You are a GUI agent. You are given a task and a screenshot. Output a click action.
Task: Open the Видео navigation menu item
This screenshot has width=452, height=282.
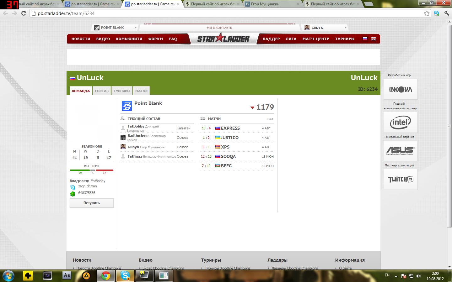pos(103,39)
